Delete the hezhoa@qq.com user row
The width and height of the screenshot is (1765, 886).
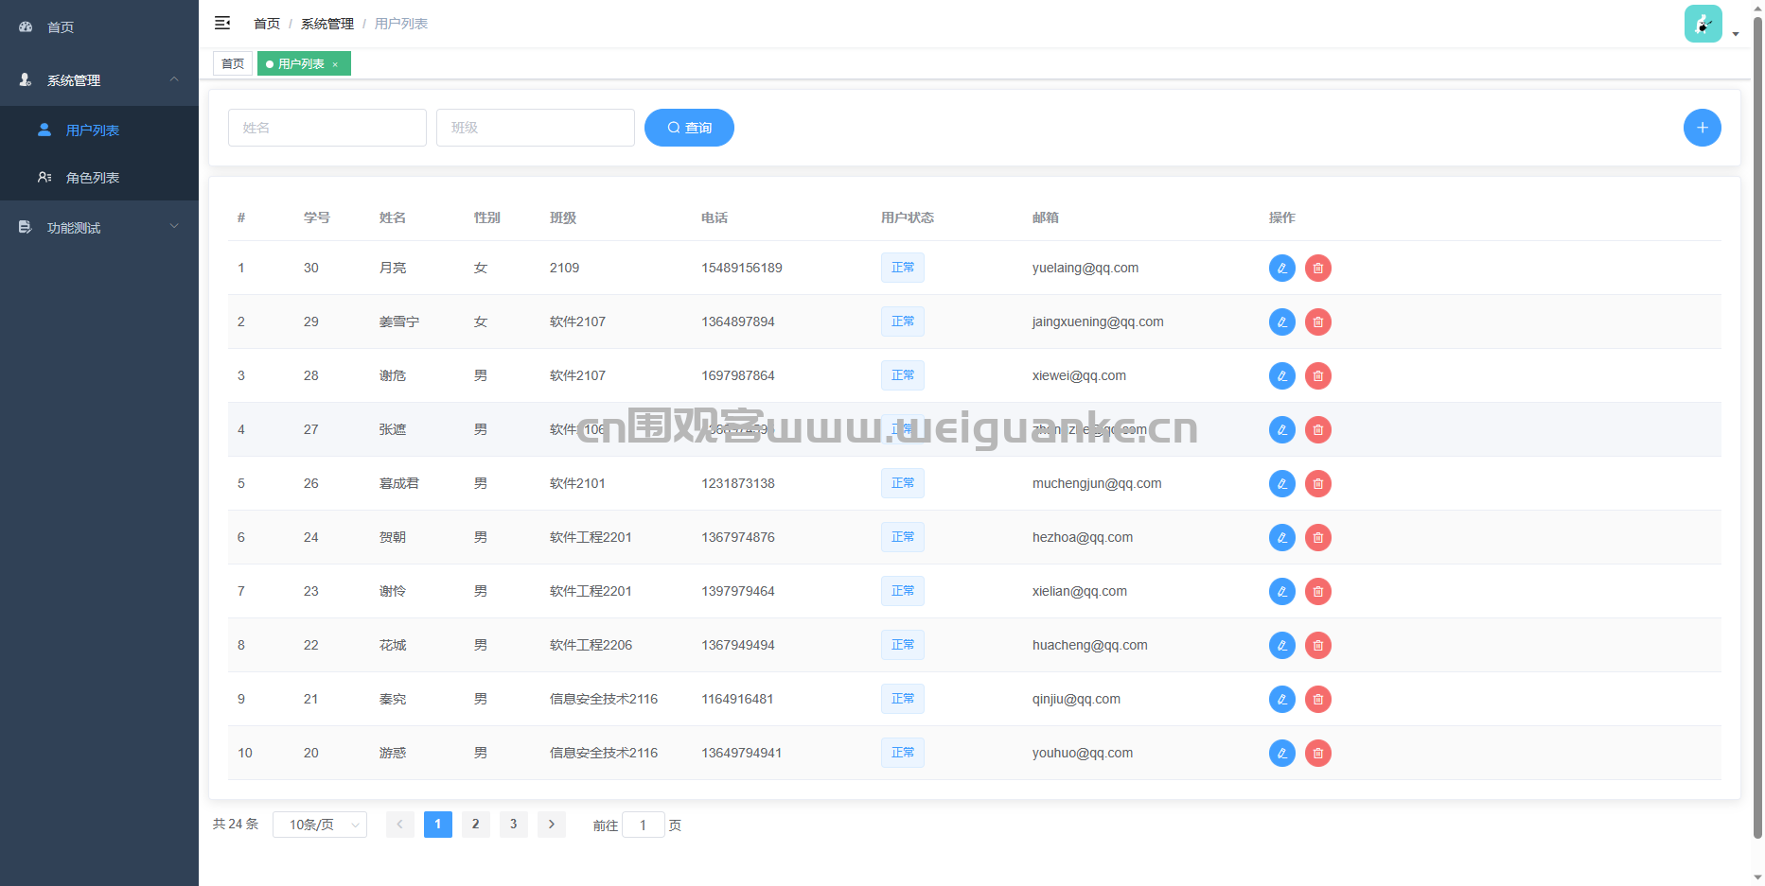point(1317,537)
